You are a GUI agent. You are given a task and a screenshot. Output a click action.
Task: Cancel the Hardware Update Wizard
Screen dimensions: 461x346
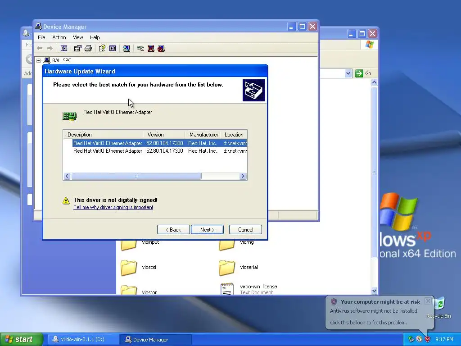(245, 229)
